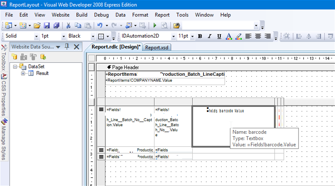Open the CSS Properties side tab
Screen dimensions: 335x186
pyautogui.click(x=4, y=95)
